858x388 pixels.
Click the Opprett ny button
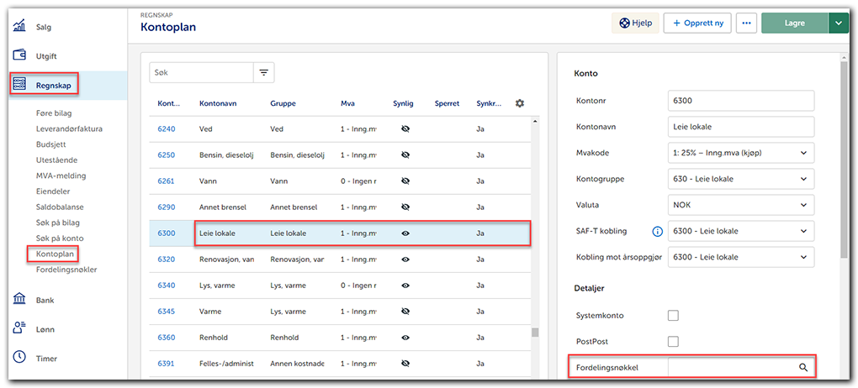click(x=696, y=24)
